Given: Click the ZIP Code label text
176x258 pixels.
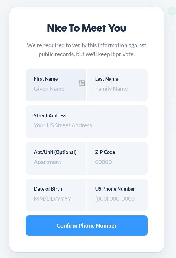Looking at the screenshot, I should 105,152.
